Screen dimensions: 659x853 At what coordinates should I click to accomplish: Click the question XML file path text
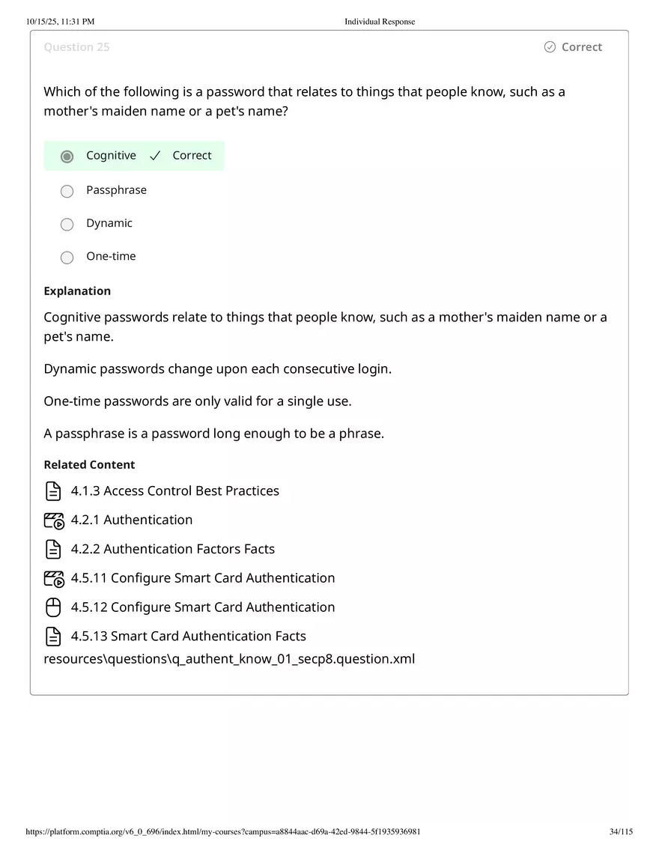pyautogui.click(x=229, y=659)
